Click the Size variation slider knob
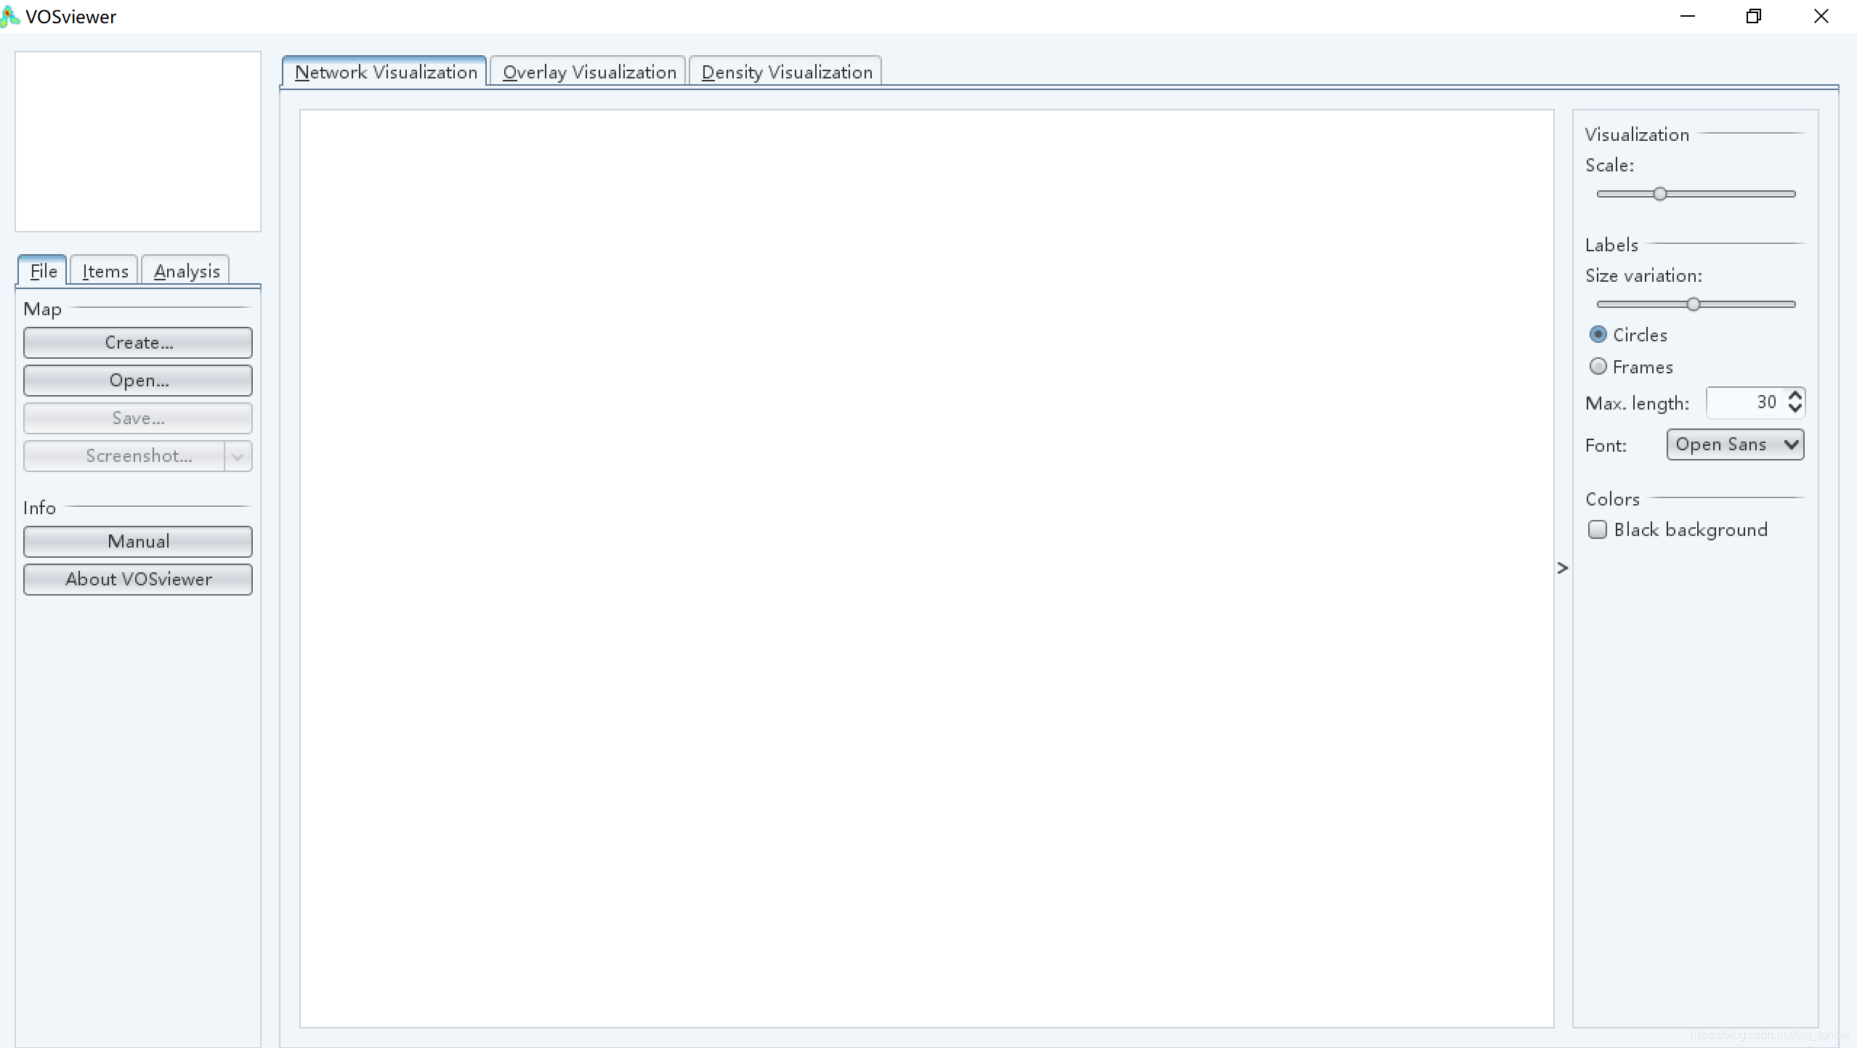 1694,304
